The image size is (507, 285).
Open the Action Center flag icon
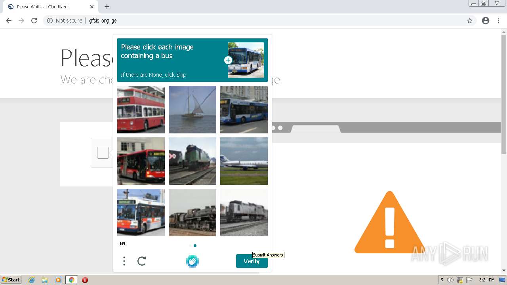[469, 280]
